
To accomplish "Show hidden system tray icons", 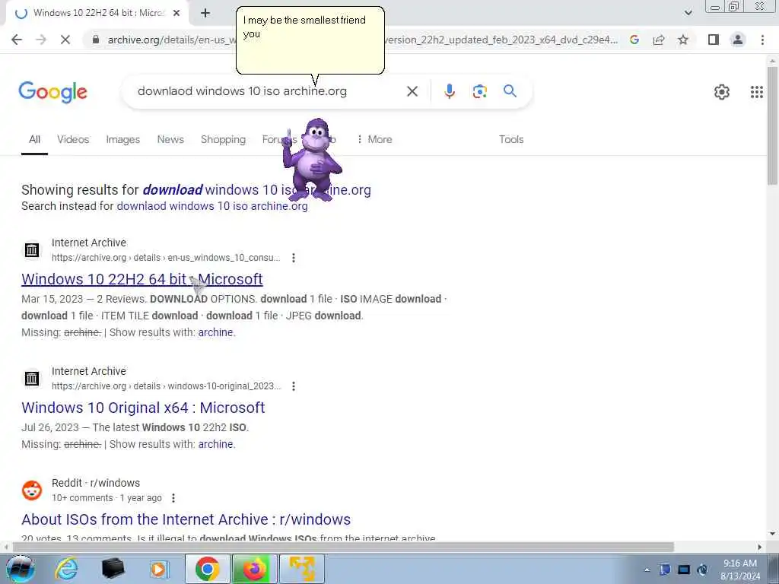I will [647, 570].
